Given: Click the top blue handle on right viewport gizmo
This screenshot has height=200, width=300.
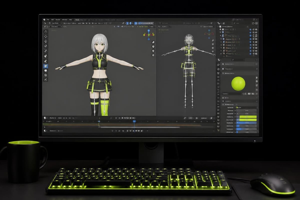Looking at the screenshot, I should [x=209, y=30].
